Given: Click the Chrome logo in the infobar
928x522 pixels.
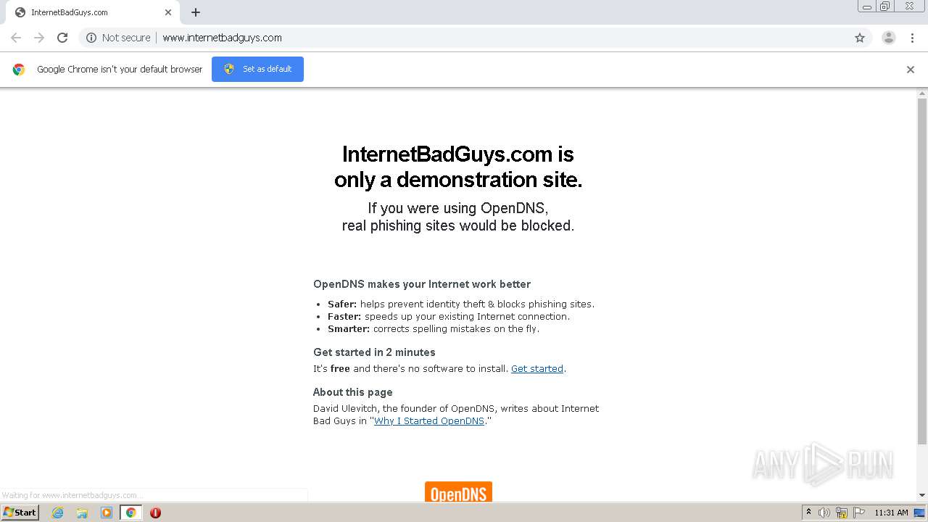Looking at the screenshot, I should tap(19, 70).
